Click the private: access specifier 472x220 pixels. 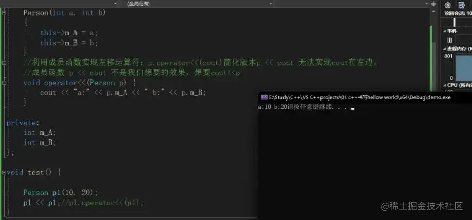pos(23,123)
